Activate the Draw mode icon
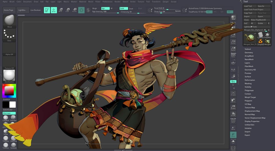This screenshot has height=151, width=275. click(54, 10)
